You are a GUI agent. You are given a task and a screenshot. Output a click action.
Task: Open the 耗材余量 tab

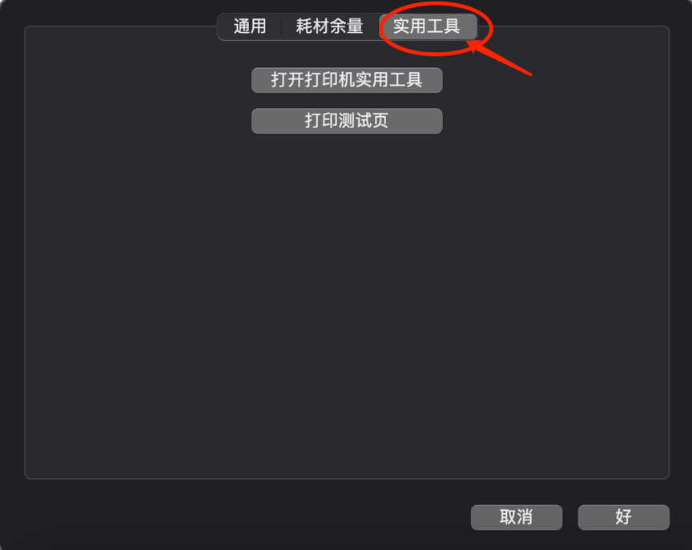pyautogui.click(x=330, y=26)
